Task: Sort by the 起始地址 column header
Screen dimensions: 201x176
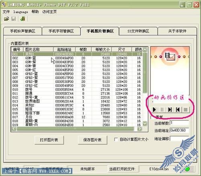Action: pos(64,50)
